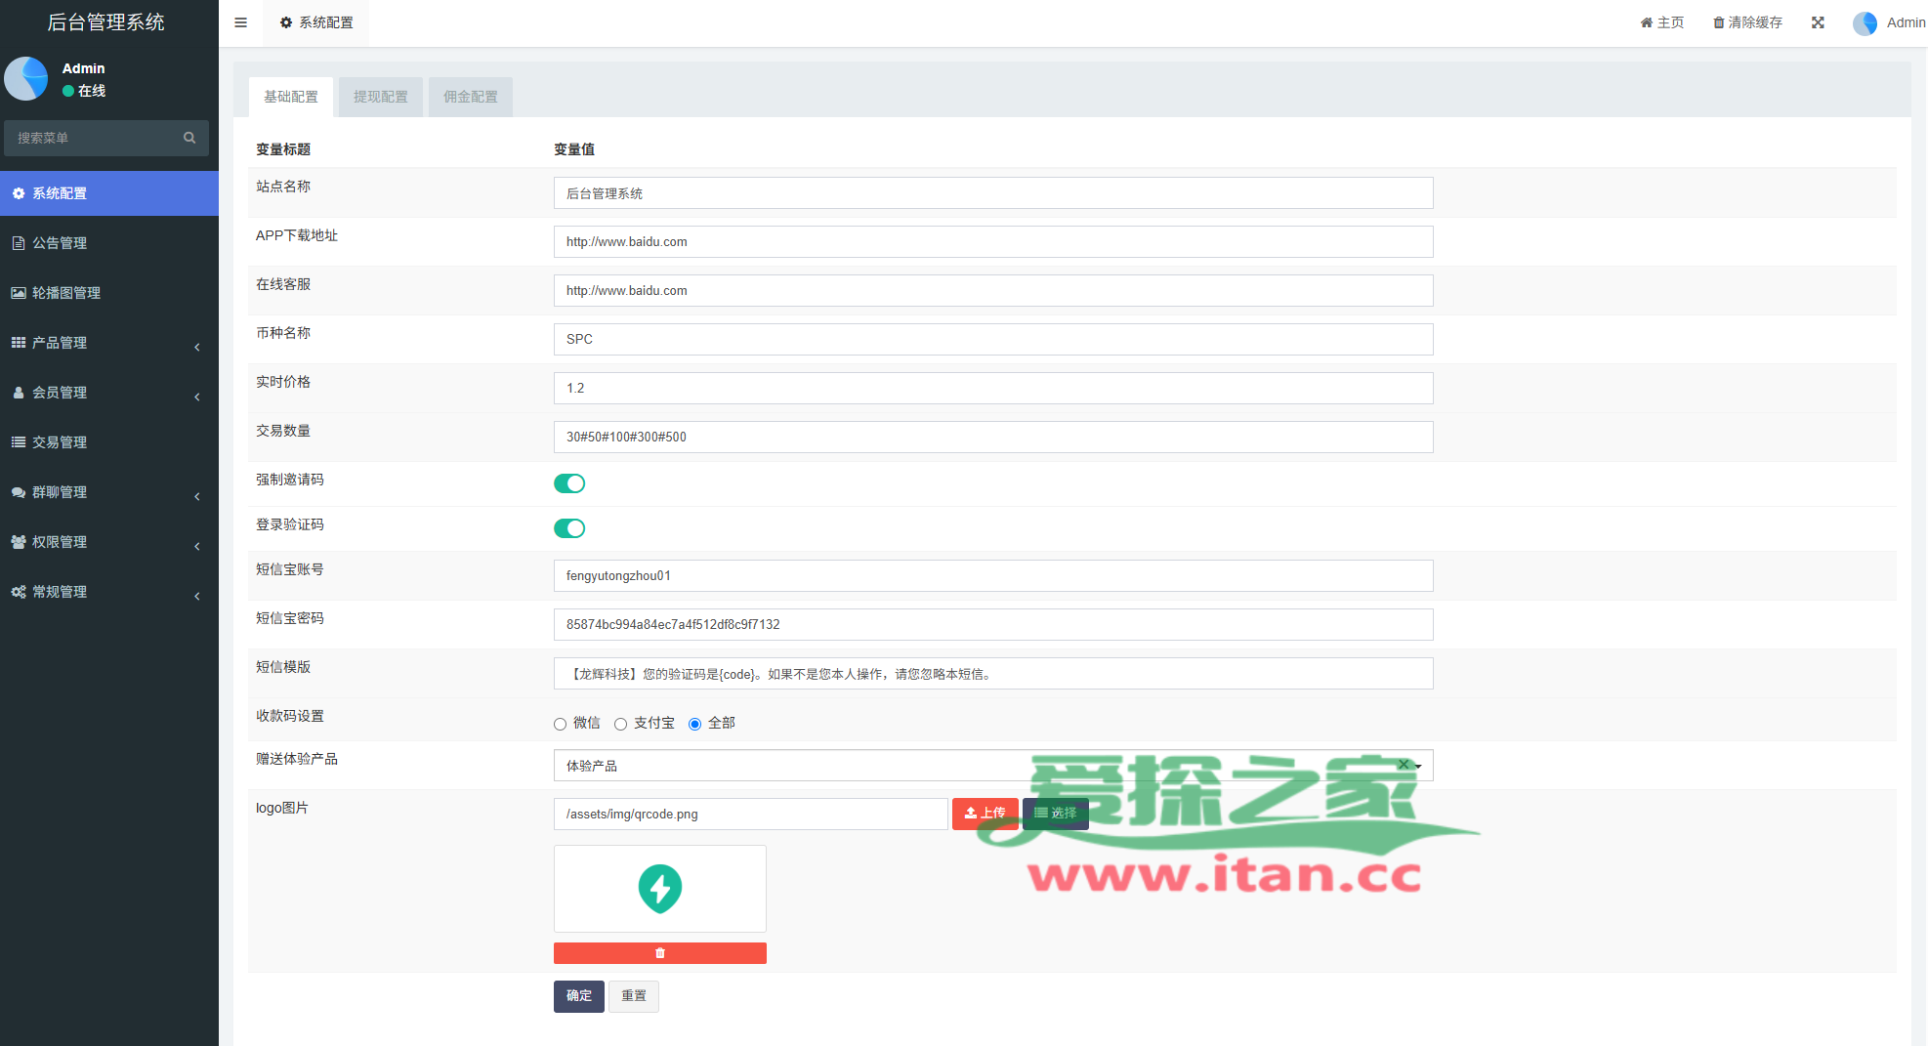Expand the 会员管理 sidebar menu
Image resolution: width=1928 pixels, height=1046 pixels.
[x=107, y=393]
